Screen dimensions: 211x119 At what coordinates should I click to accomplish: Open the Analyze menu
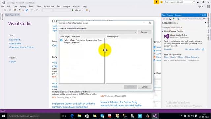(x=67, y=6)
